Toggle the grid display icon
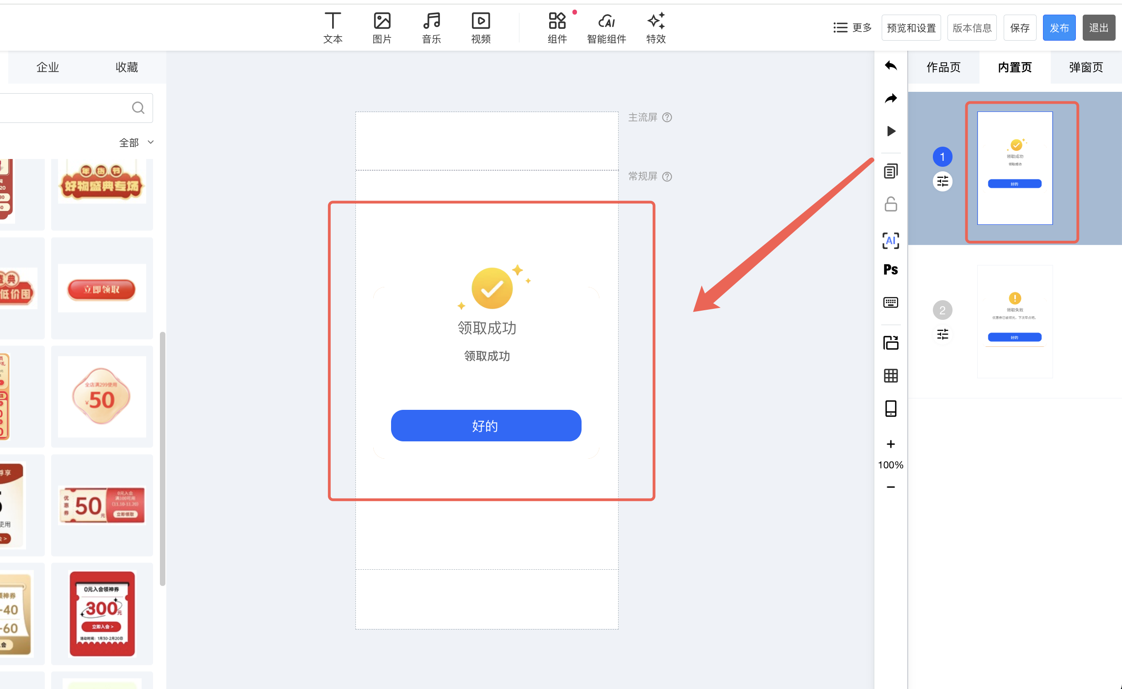Image resolution: width=1122 pixels, height=689 pixels. click(x=890, y=376)
